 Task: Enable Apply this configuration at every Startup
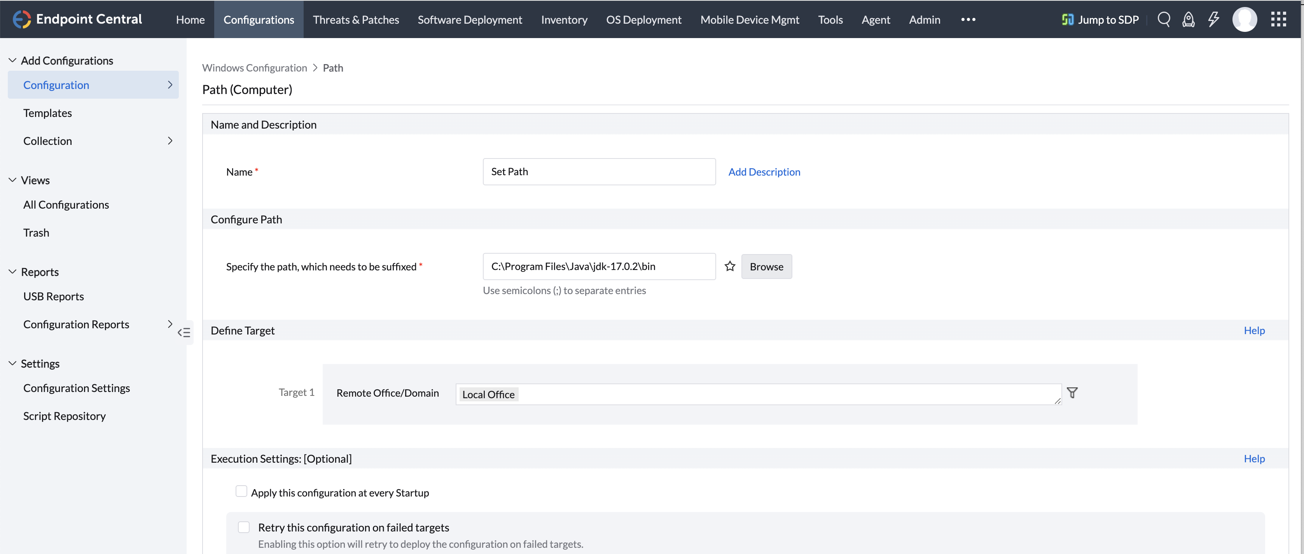pos(241,491)
